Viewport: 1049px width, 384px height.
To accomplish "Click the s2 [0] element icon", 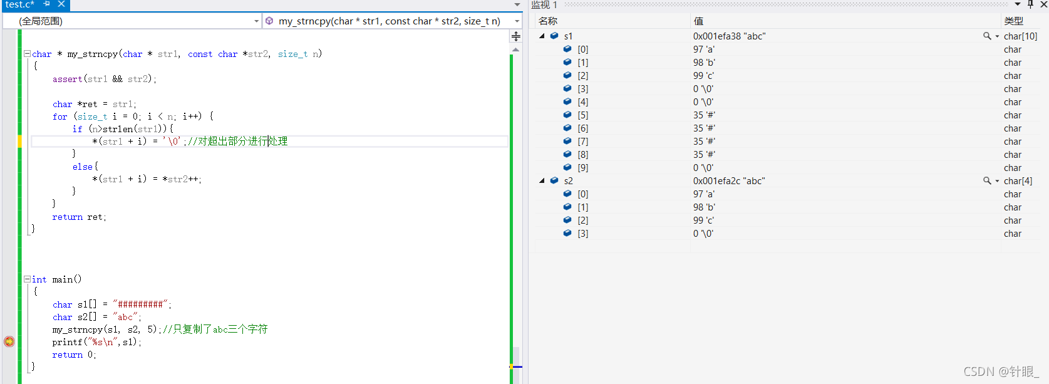I will click(x=567, y=194).
